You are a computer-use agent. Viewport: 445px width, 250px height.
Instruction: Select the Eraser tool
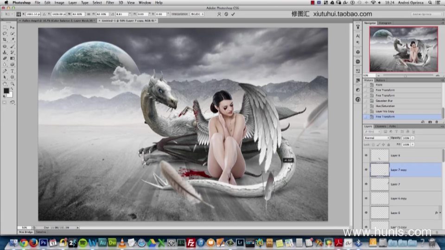coord(5,58)
